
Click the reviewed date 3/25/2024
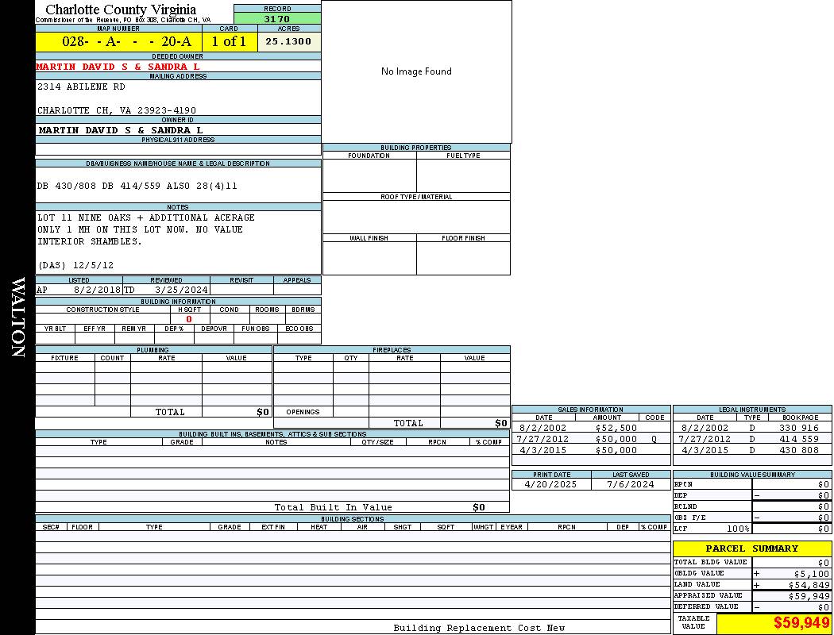coord(181,291)
